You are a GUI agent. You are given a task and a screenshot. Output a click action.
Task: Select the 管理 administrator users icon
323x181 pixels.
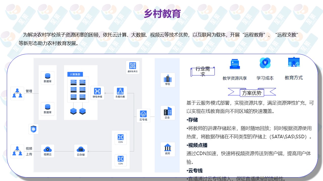[x=17, y=93]
